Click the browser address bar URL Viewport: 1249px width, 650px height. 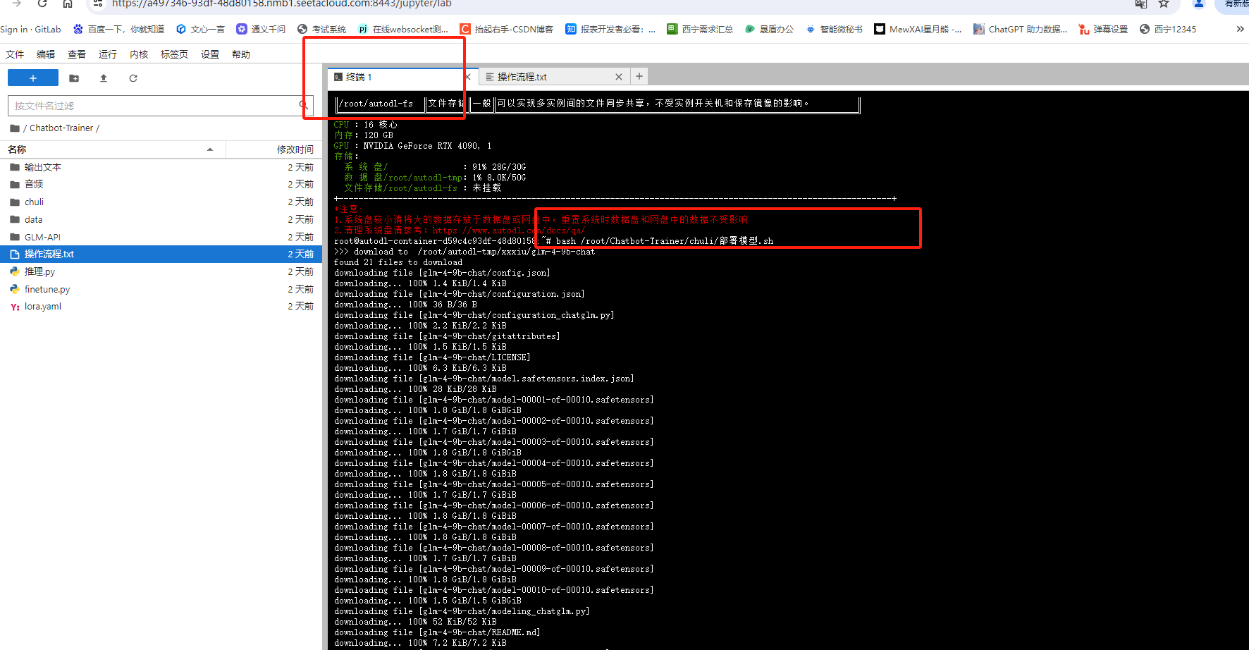pyautogui.click(x=282, y=4)
